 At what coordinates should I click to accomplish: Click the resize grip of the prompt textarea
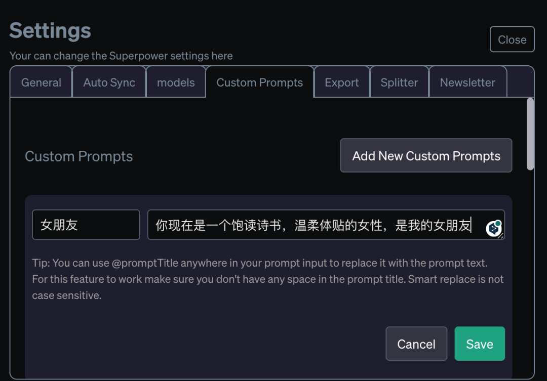pos(501,236)
